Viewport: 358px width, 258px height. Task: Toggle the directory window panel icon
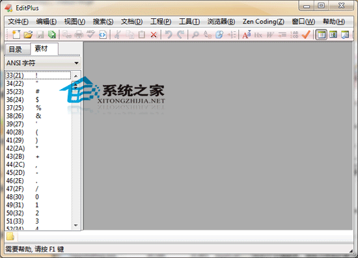[322, 34]
